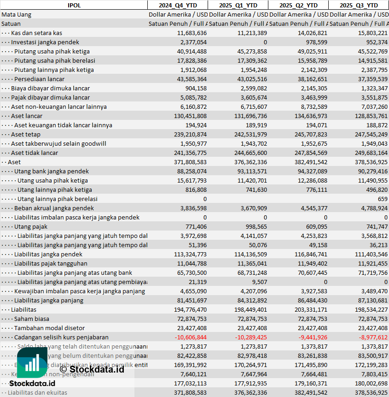Screen dimensions: 389x397
Task: Select the Liabilitas dan ekuitas row label
Action: (37, 392)
